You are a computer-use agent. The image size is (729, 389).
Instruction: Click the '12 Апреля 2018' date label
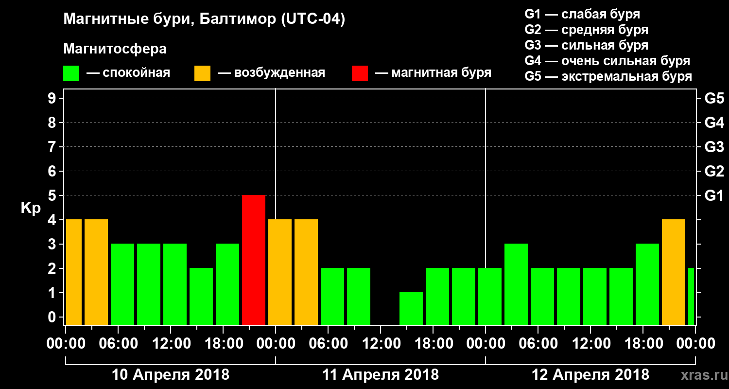[590, 375]
